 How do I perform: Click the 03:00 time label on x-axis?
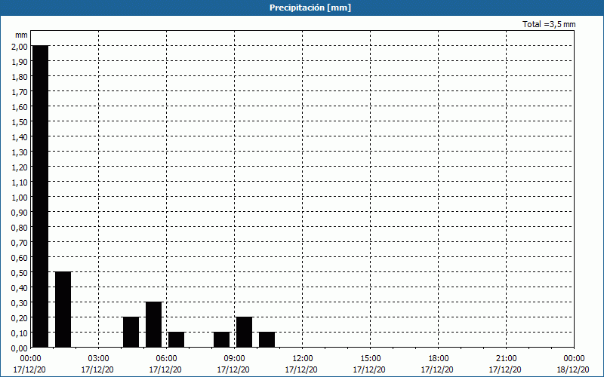(x=99, y=359)
